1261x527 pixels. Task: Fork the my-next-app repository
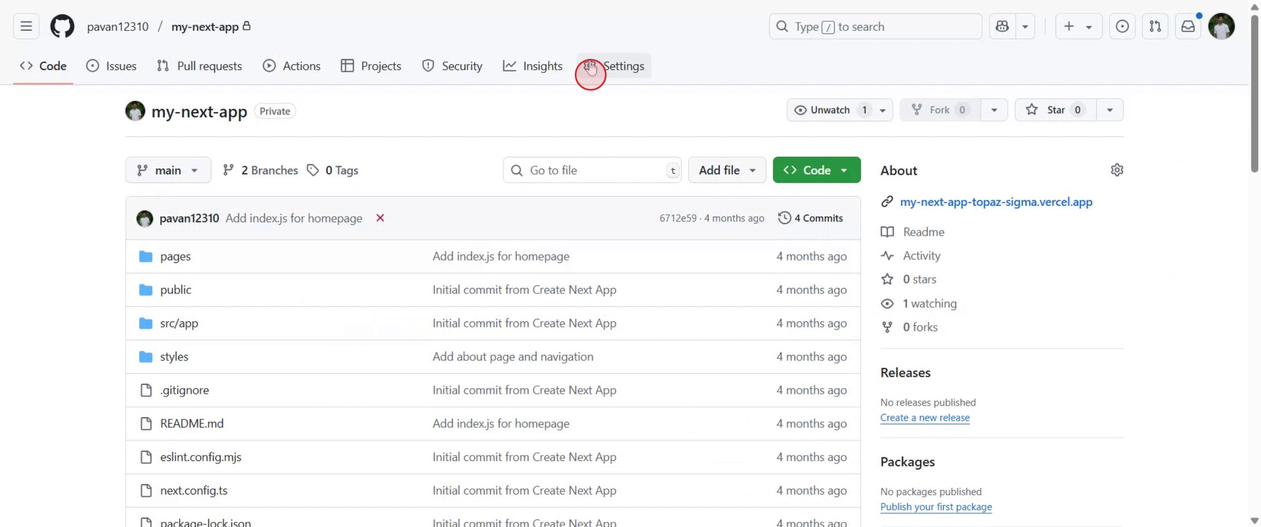940,110
